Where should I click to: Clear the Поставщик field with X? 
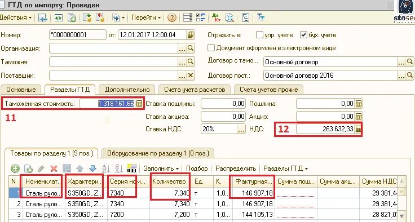[191, 76]
